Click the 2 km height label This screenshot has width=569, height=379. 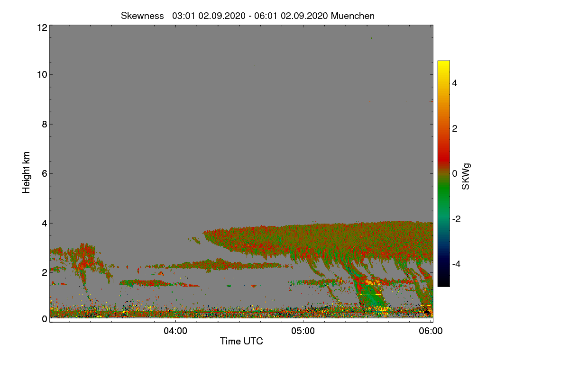pos(44,272)
